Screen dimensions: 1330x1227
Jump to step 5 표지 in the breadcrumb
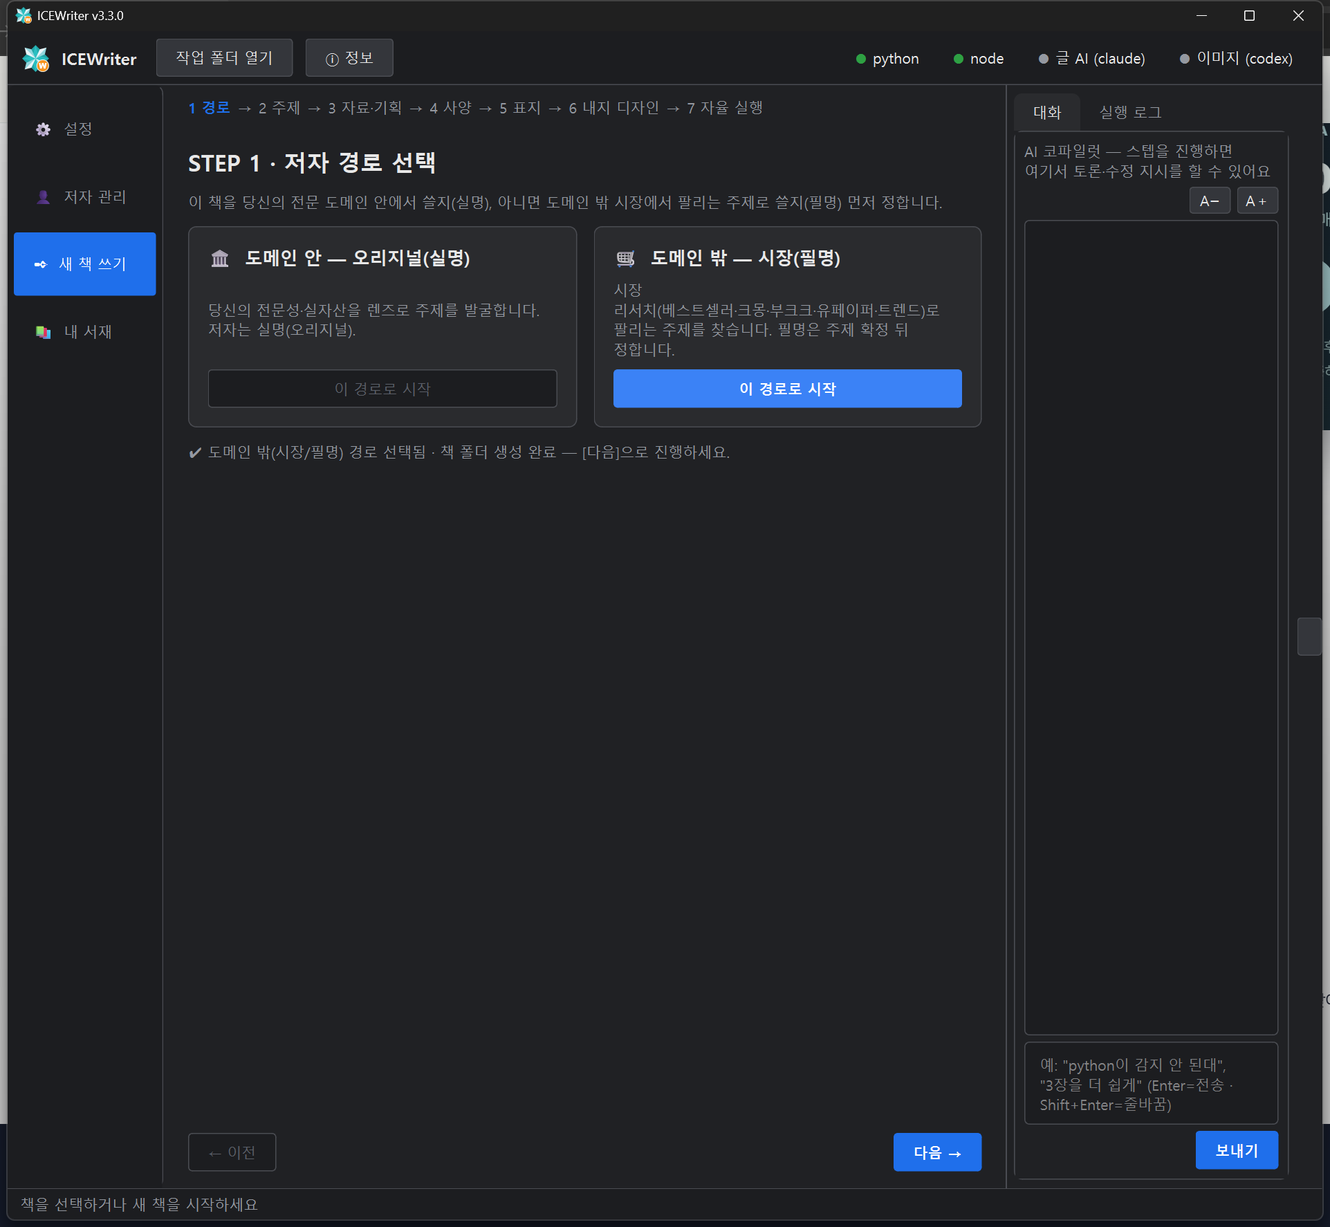click(520, 108)
